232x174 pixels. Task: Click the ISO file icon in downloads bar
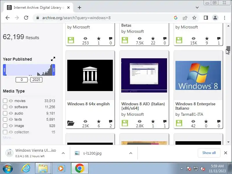click(x=9, y=153)
